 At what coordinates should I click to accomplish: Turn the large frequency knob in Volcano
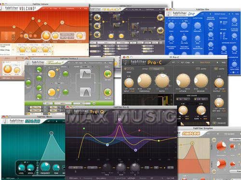[x=46, y=36]
